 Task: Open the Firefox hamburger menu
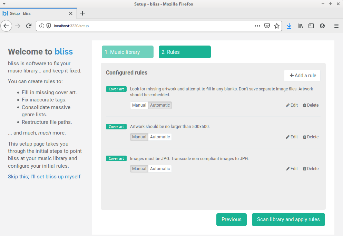click(336, 26)
